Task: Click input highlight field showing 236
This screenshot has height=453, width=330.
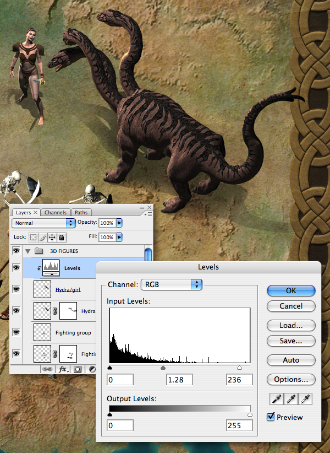Action: [x=239, y=379]
